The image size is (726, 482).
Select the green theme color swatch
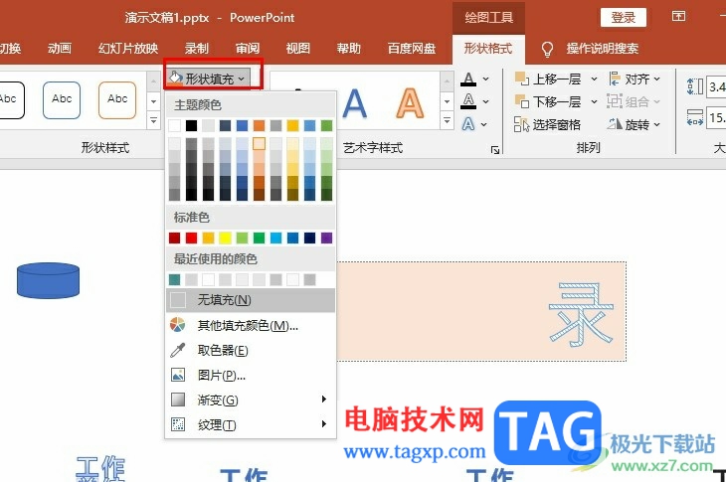click(x=326, y=125)
